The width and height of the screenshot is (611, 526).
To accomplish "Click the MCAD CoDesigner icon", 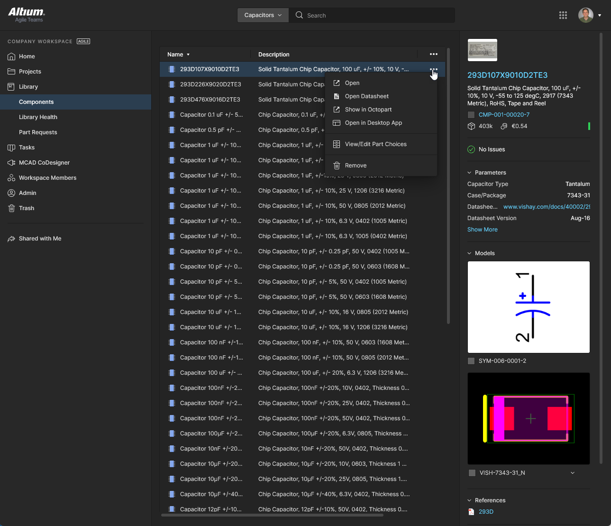I will (11, 163).
